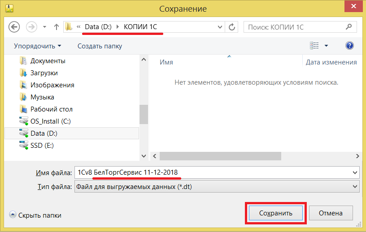Go up one folder level
This screenshot has width=366, height=232.
pyautogui.click(x=56, y=27)
